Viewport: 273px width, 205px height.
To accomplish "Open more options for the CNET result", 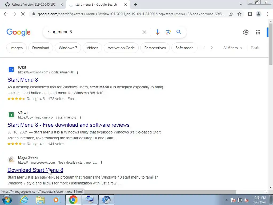I will 81,117.
